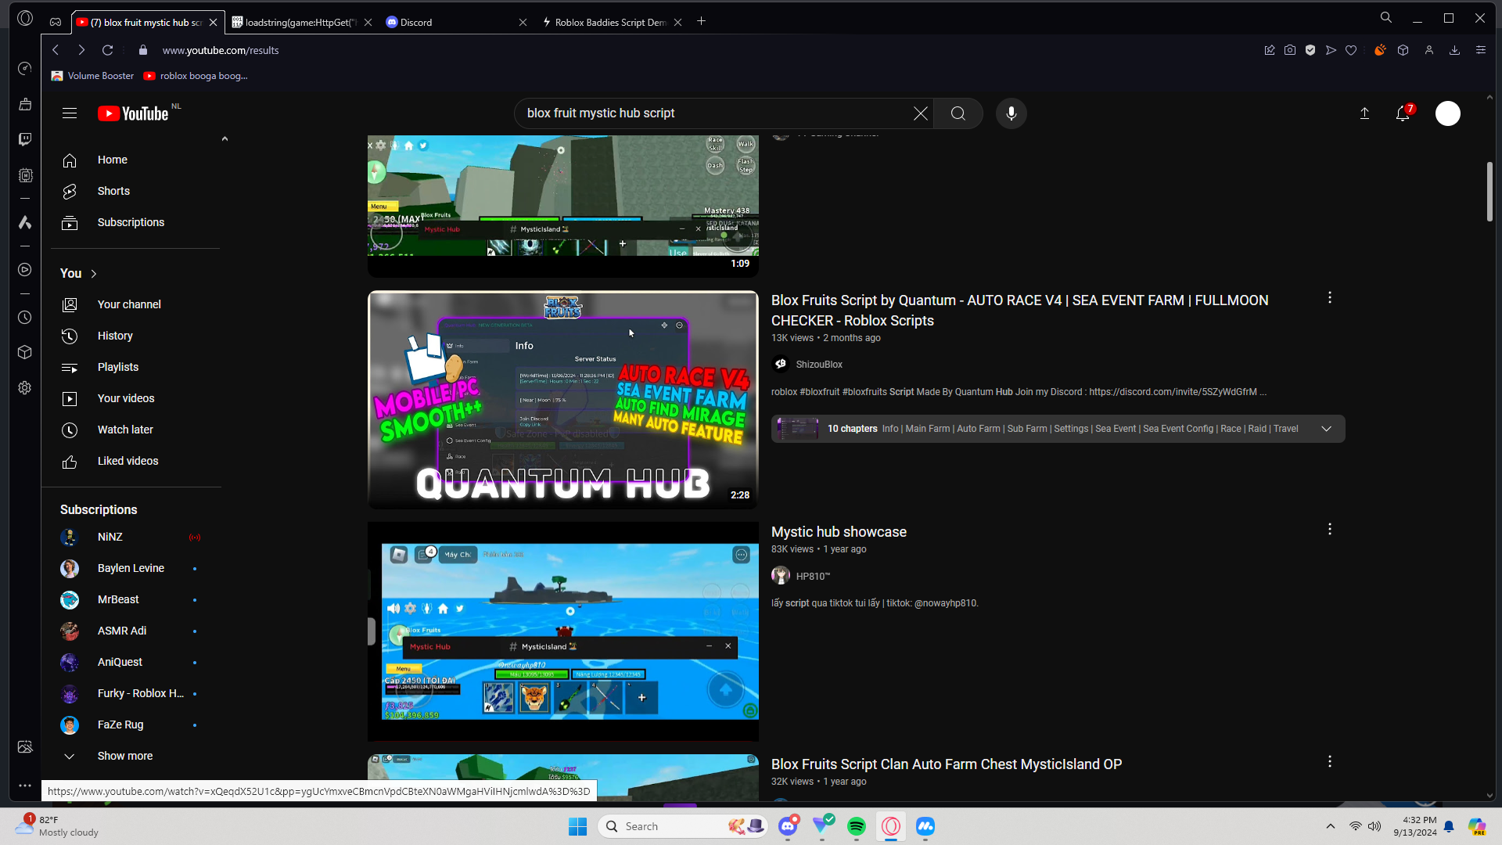This screenshot has height=845, width=1502.
Task: Focus the YouTube search box
Action: tap(716, 113)
